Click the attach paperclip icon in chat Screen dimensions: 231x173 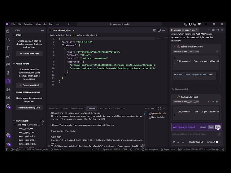(x=178, y=142)
